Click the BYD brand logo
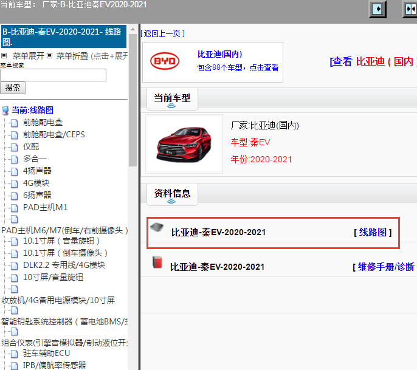 point(165,61)
